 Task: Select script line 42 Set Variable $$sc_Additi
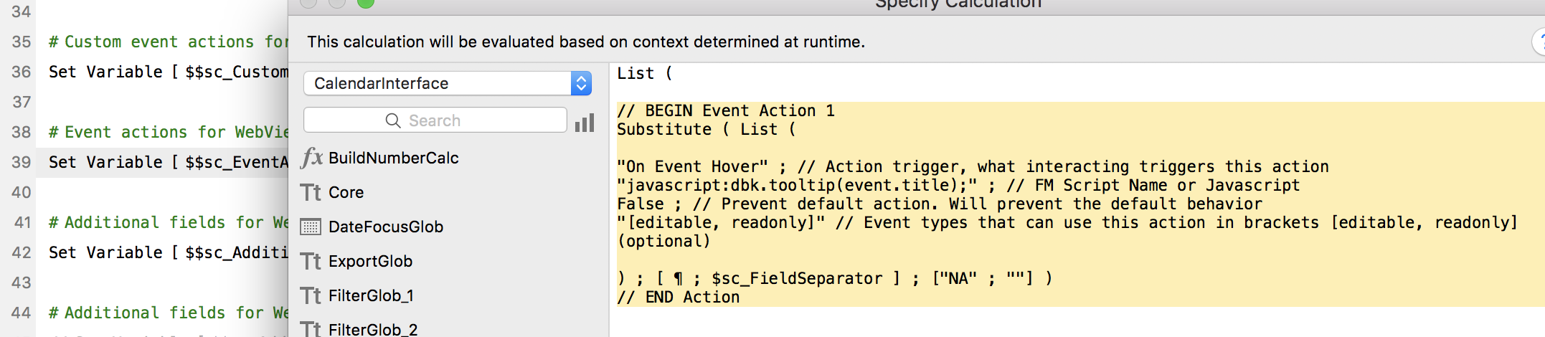pos(168,252)
